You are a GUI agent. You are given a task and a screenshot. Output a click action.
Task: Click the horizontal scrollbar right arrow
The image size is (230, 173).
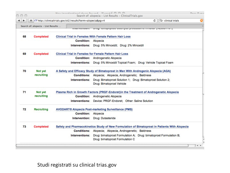pyautogui.click(x=201, y=145)
